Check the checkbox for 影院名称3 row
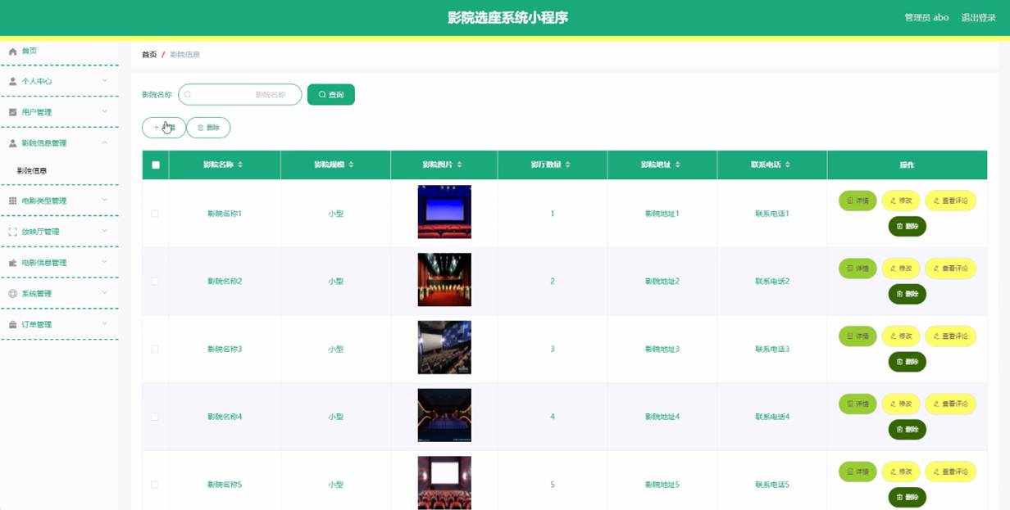The height and width of the screenshot is (510, 1010). (155, 350)
